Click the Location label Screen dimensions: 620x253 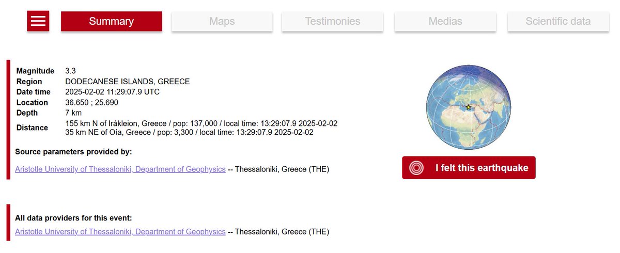[32, 102]
